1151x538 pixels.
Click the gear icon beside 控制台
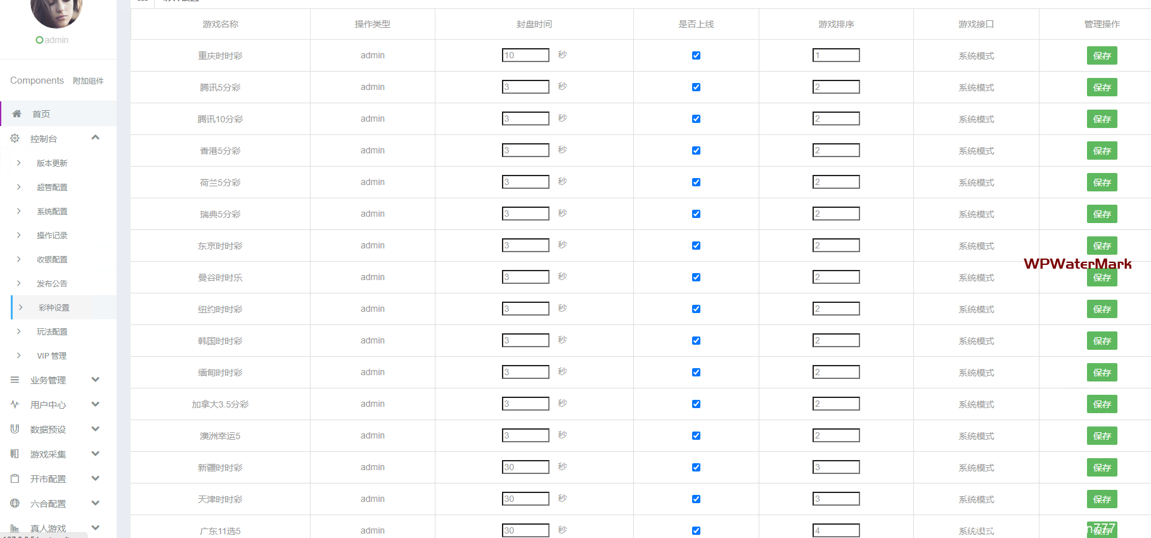click(15, 138)
